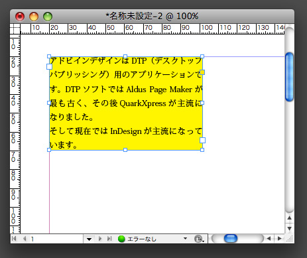Click the text line starting アドビインデザイン
The image size is (307, 258).
click(125, 60)
